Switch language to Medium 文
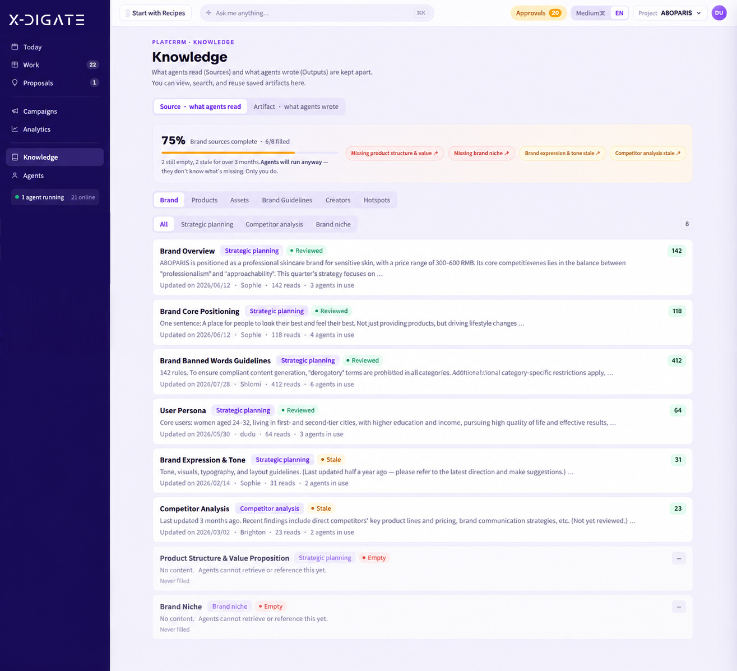This screenshot has width=737, height=671. 591,13
